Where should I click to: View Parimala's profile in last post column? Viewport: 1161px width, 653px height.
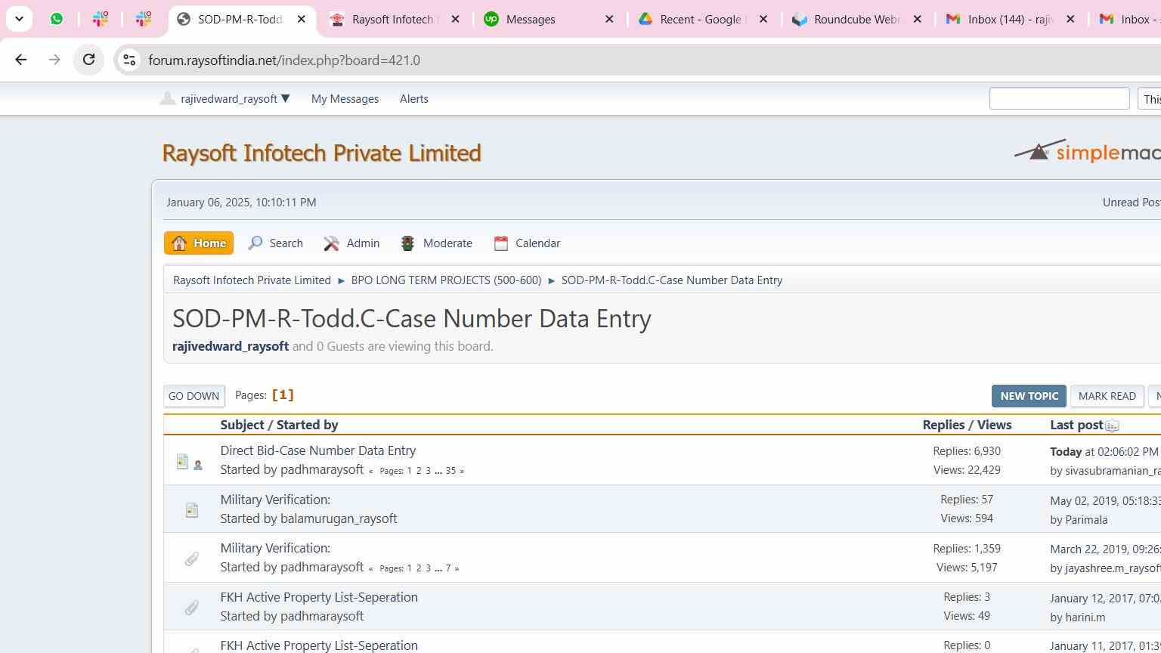[x=1086, y=520]
